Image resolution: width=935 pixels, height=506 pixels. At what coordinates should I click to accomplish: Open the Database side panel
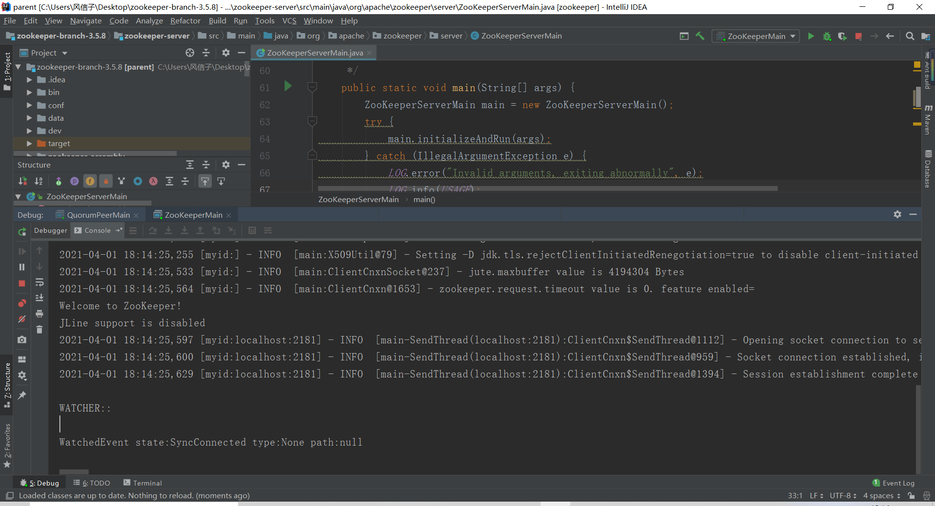(x=928, y=169)
